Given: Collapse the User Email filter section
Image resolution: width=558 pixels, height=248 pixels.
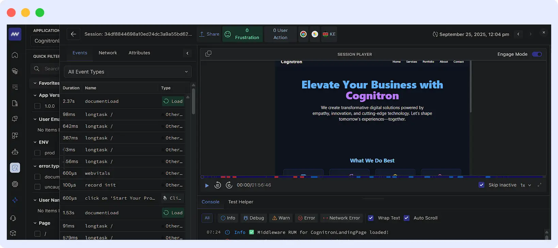Looking at the screenshot, I should click(x=35, y=119).
